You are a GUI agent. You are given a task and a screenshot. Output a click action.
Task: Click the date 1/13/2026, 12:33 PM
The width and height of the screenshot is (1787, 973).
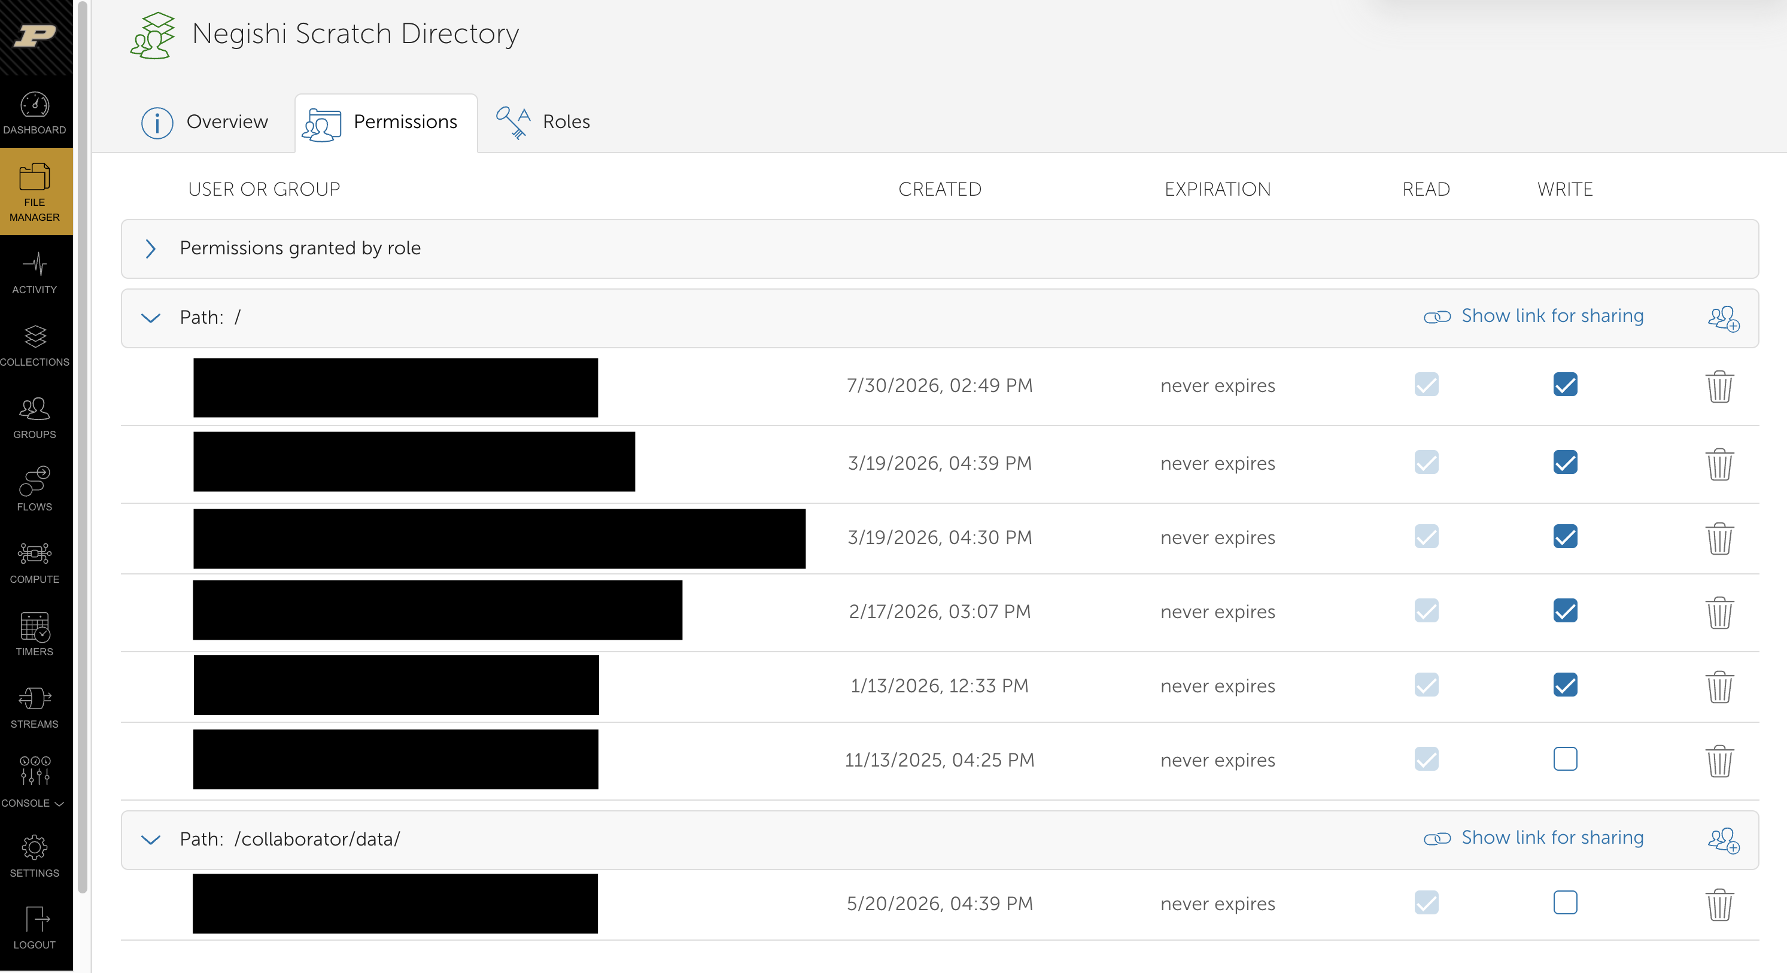tap(940, 686)
